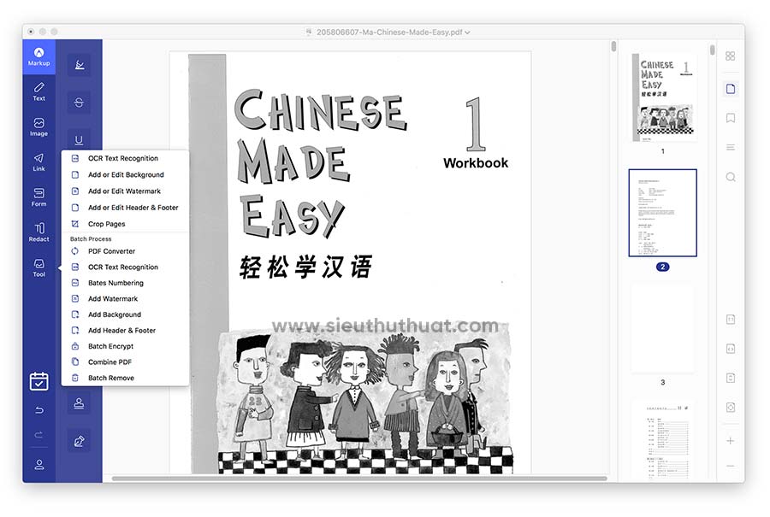Click the fit page icon

click(731, 379)
